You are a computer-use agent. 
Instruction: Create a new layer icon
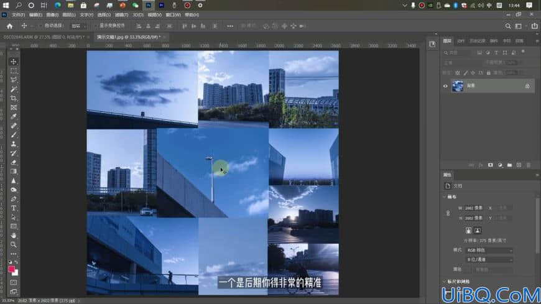[x=519, y=165]
